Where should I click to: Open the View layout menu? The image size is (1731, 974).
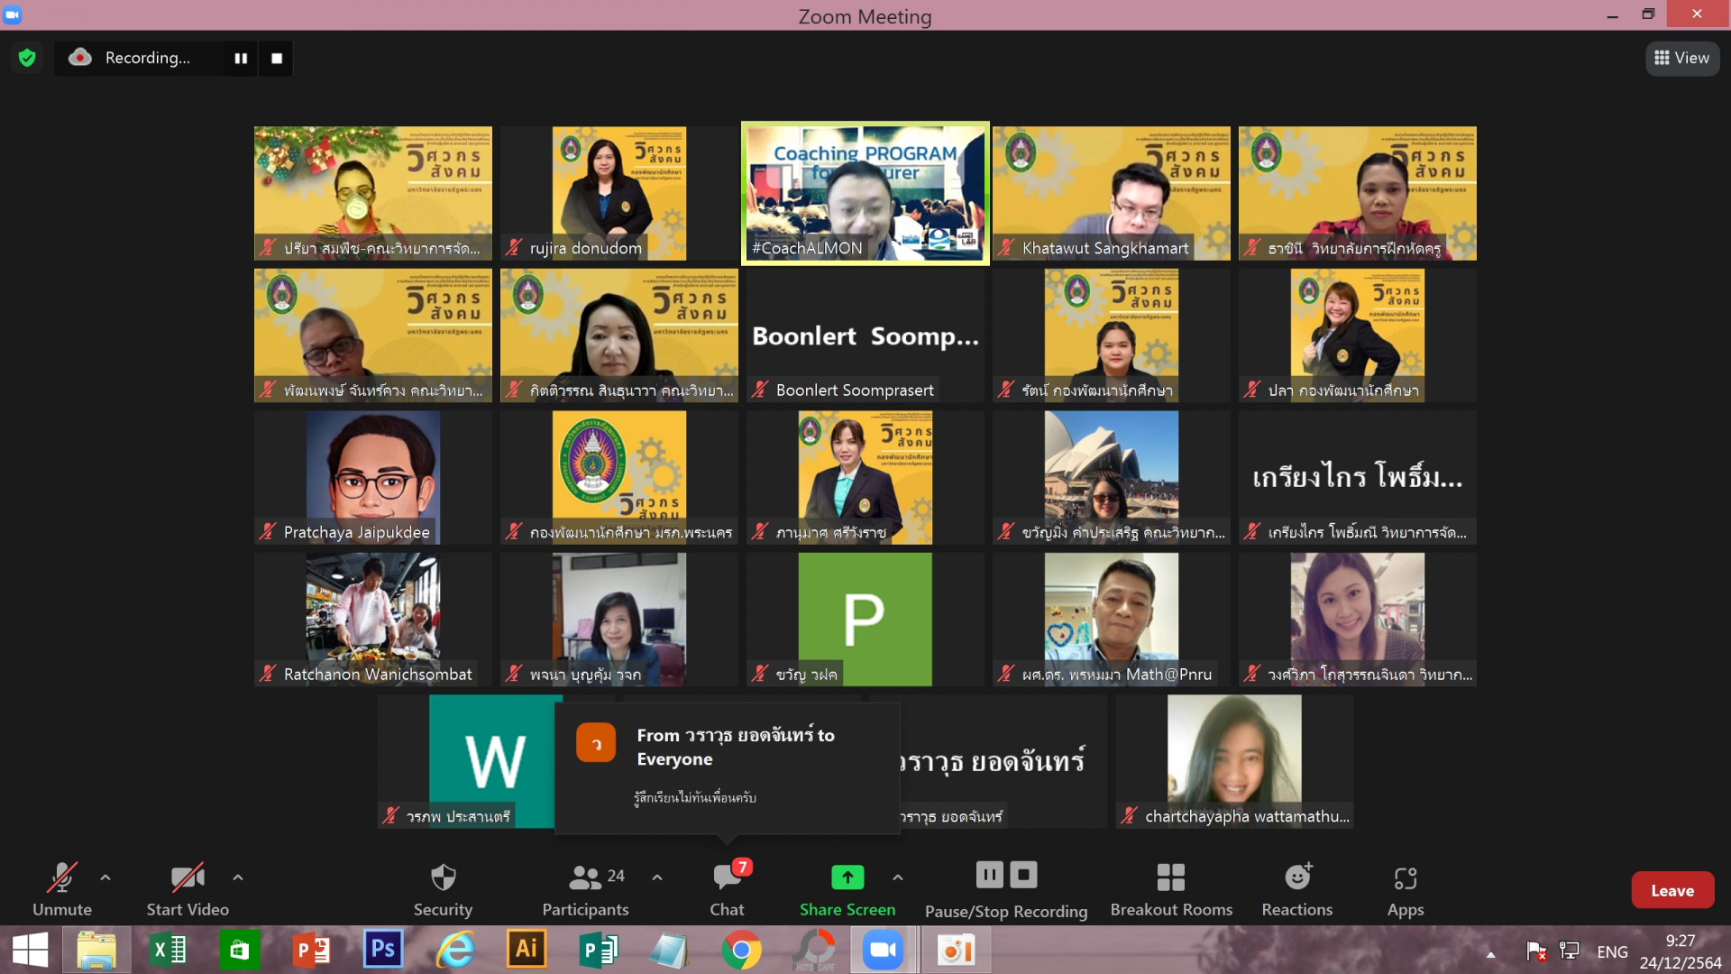1682,59
